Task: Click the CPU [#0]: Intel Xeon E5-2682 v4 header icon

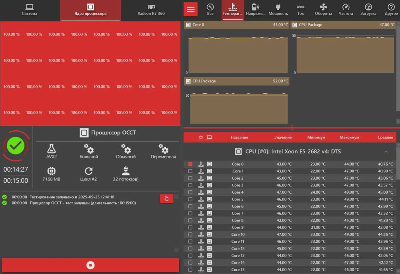Action: tap(238, 152)
